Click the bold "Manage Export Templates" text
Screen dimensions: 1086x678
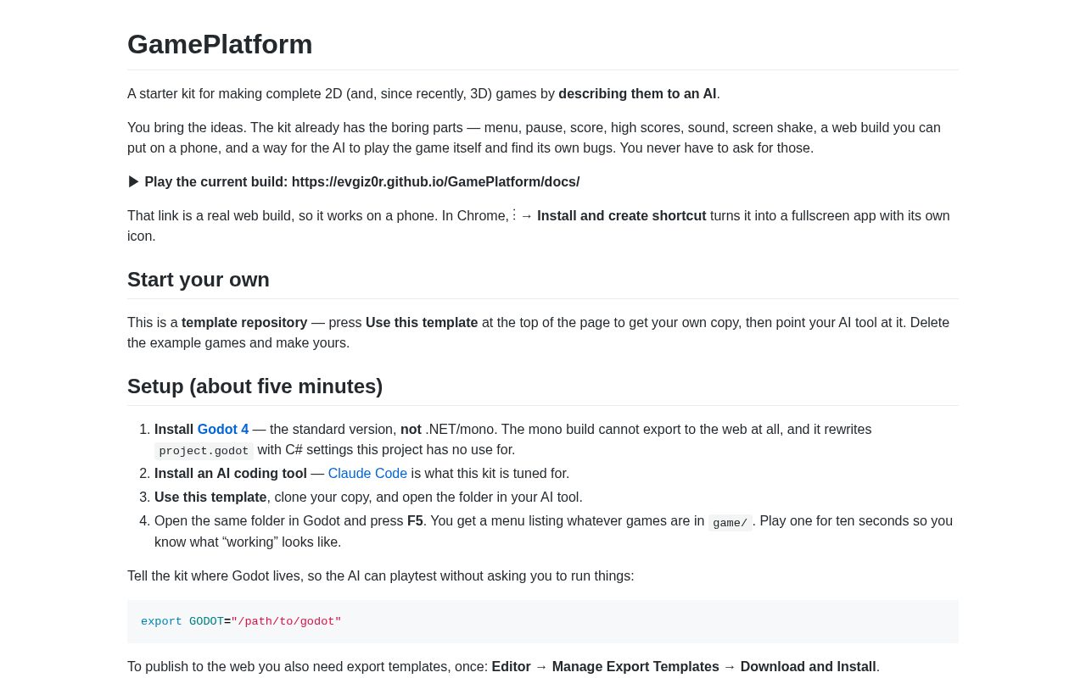pyautogui.click(x=635, y=667)
